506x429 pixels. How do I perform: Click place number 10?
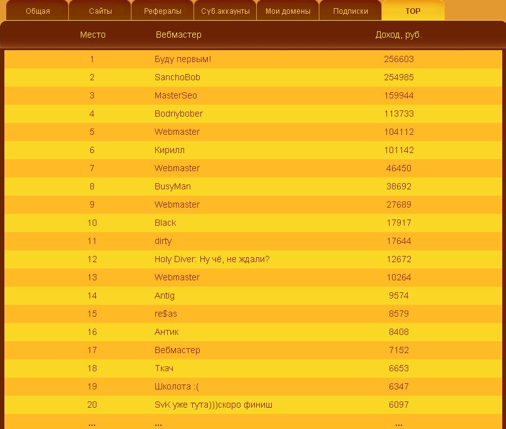pos(92,223)
